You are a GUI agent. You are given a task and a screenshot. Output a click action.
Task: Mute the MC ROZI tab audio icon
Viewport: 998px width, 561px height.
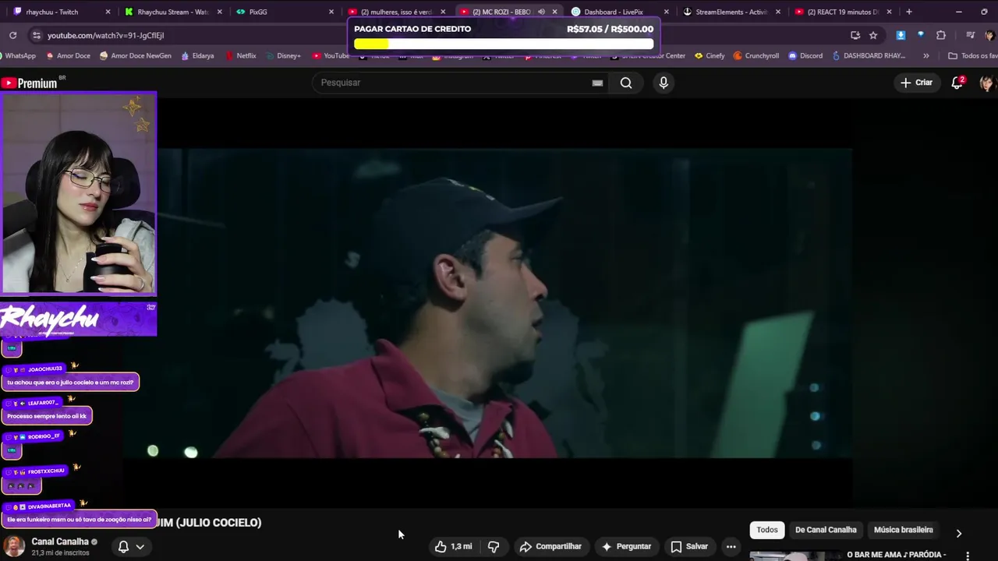pyautogui.click(x=541, y=12)
